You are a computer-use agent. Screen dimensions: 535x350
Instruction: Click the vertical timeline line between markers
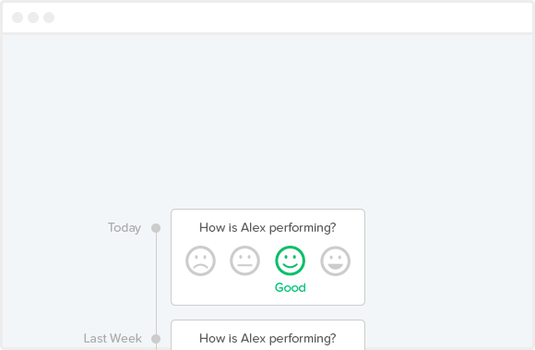[x=156, y=284]
